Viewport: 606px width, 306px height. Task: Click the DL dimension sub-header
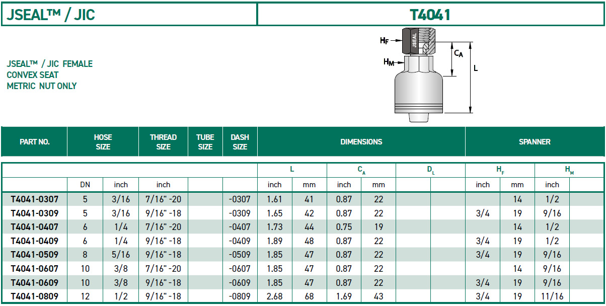tap(431, 171)
